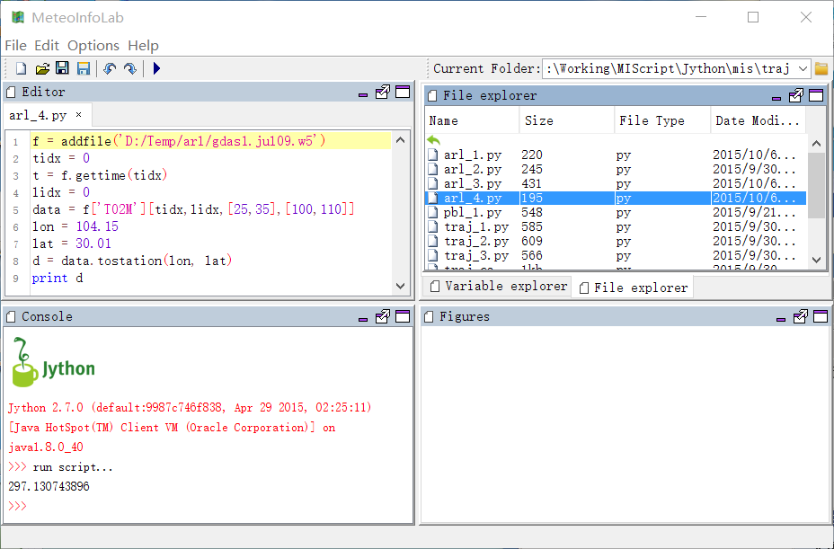The width and height of the screenshot is (834, 549).
Task: Click the console prompt input line
Action: 208,506
